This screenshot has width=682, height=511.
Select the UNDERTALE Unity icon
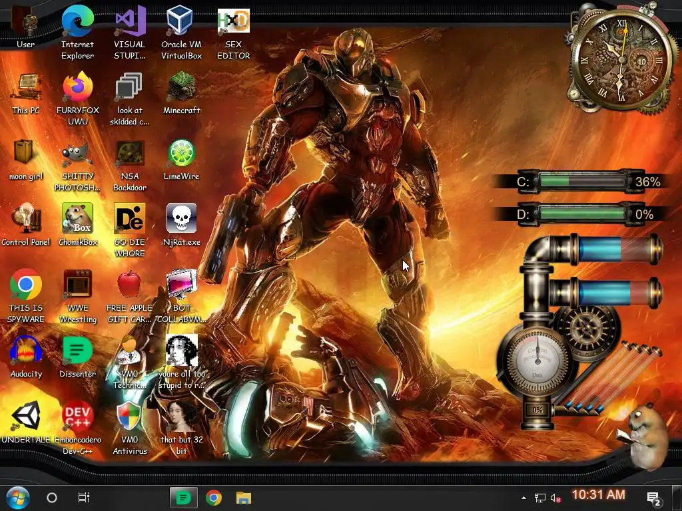[x=26, y=423]
